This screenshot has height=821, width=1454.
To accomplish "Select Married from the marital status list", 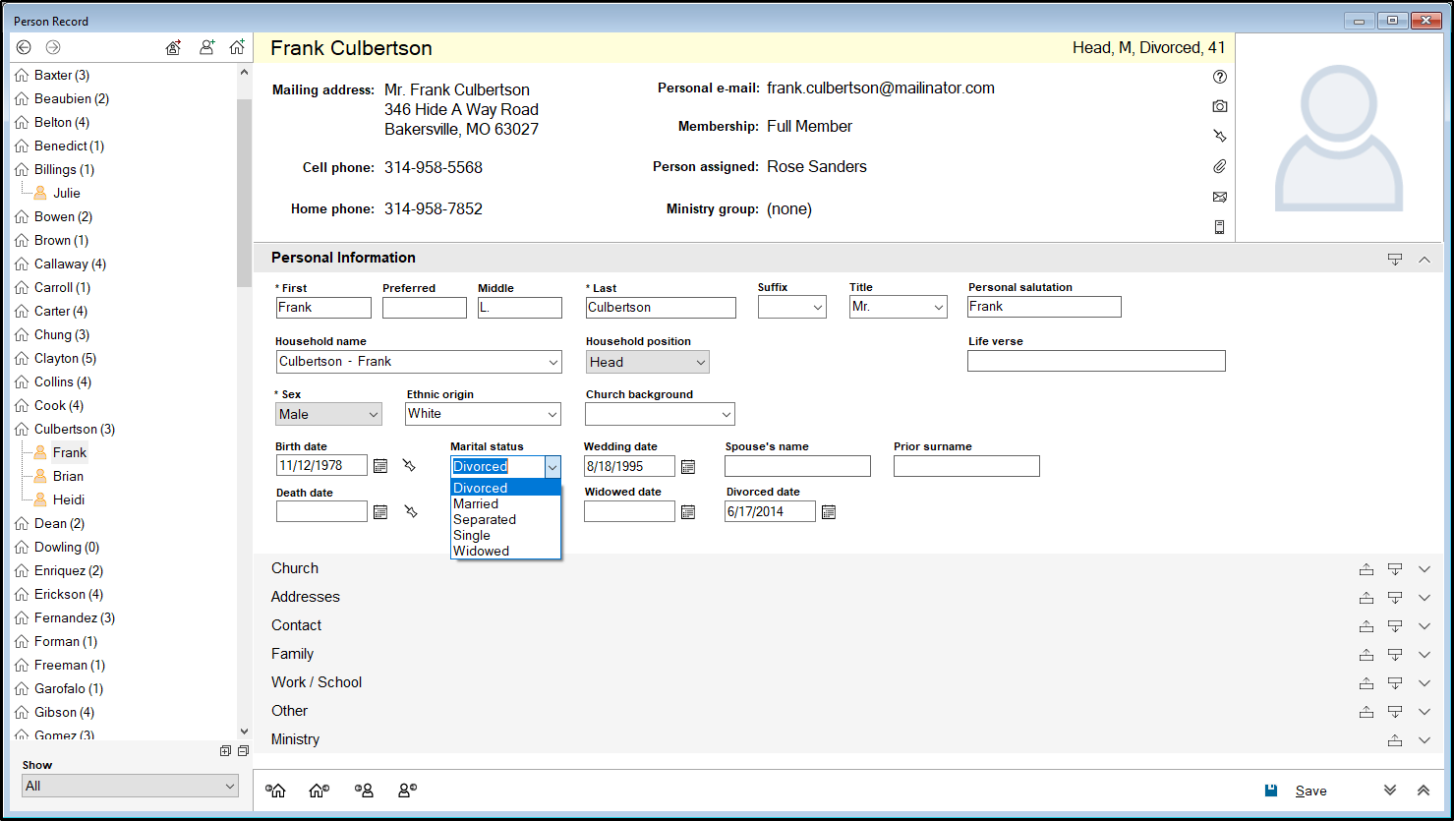I will click(476, 503).
